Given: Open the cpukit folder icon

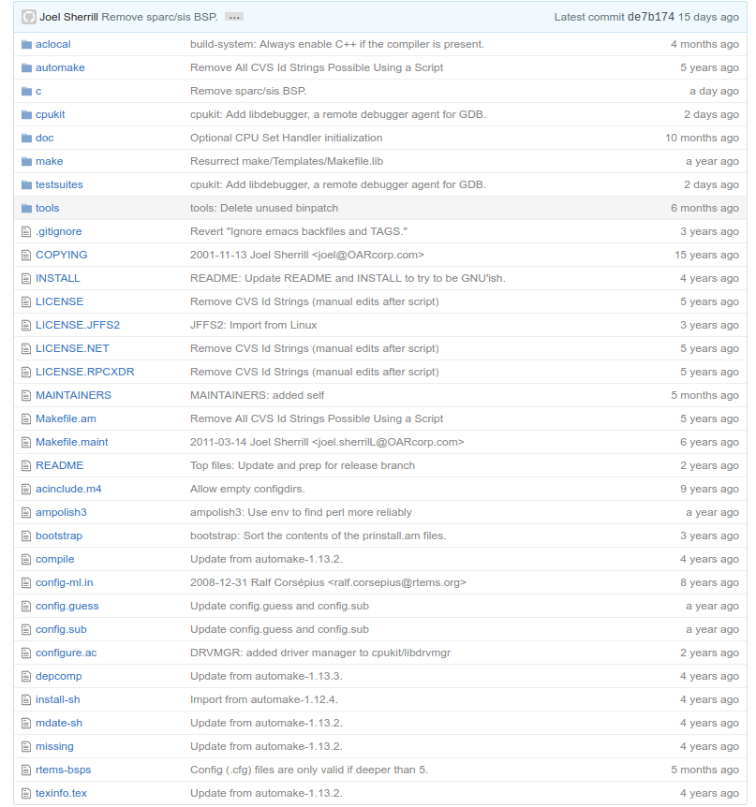Looking at the screenshot, I should (x=26, y=114).
